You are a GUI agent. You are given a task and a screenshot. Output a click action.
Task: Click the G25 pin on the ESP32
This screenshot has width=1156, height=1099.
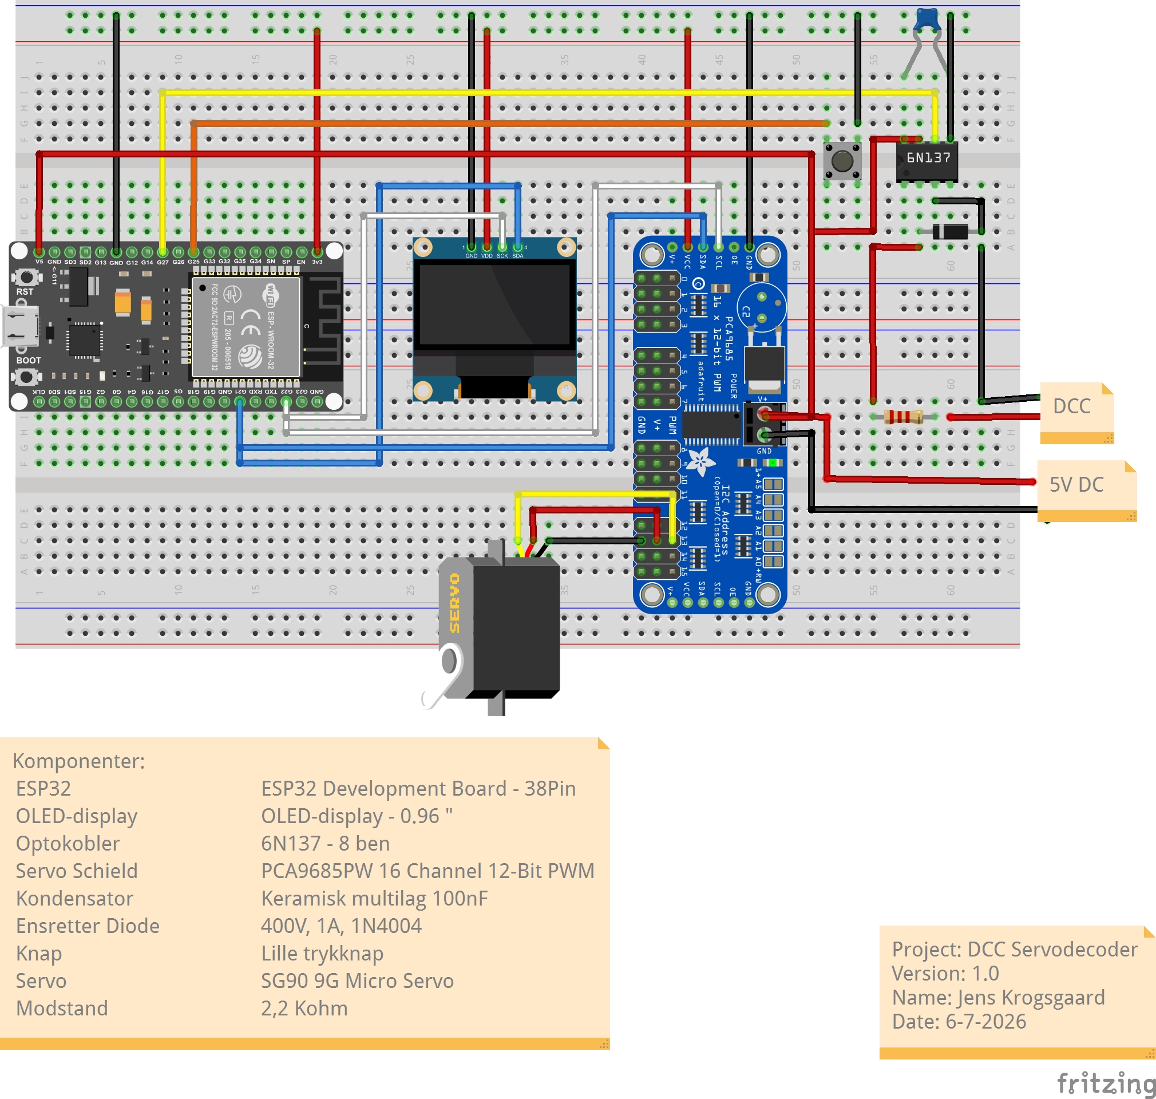coord(193,253)
